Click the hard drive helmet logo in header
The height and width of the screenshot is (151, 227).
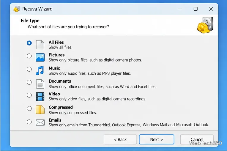coord(205,25)
